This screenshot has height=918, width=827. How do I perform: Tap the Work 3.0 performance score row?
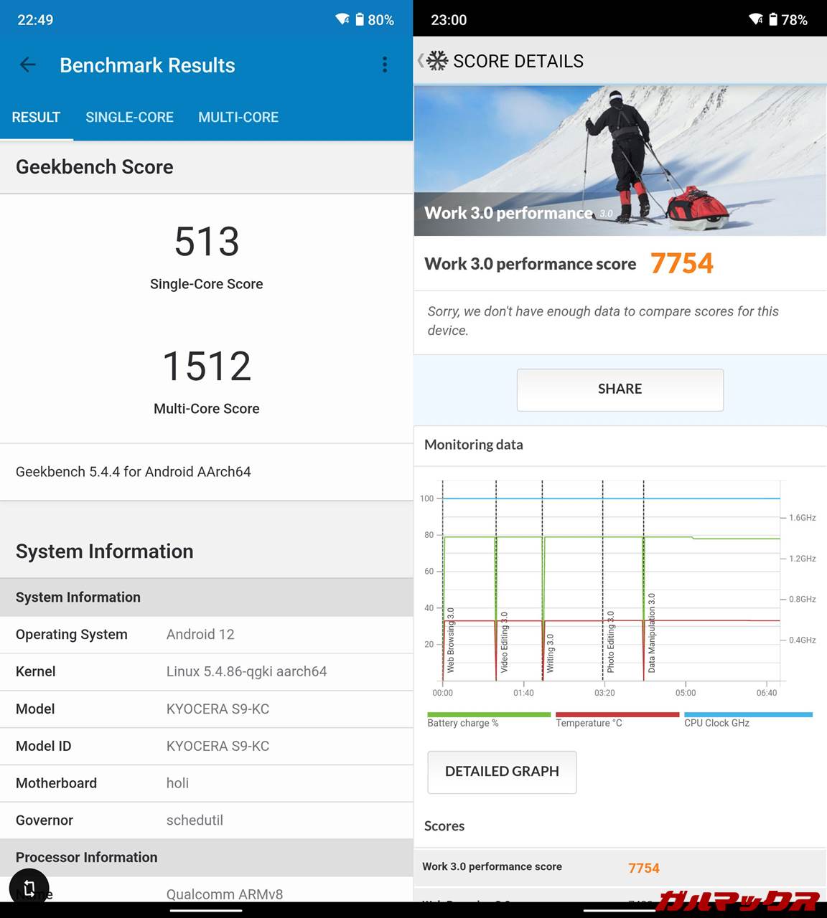click(x=620, y=867)
